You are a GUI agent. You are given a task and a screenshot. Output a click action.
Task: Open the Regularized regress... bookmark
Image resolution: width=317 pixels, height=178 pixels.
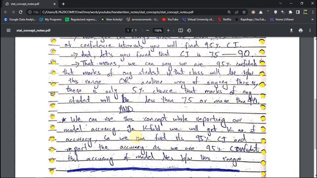point(81,19)
